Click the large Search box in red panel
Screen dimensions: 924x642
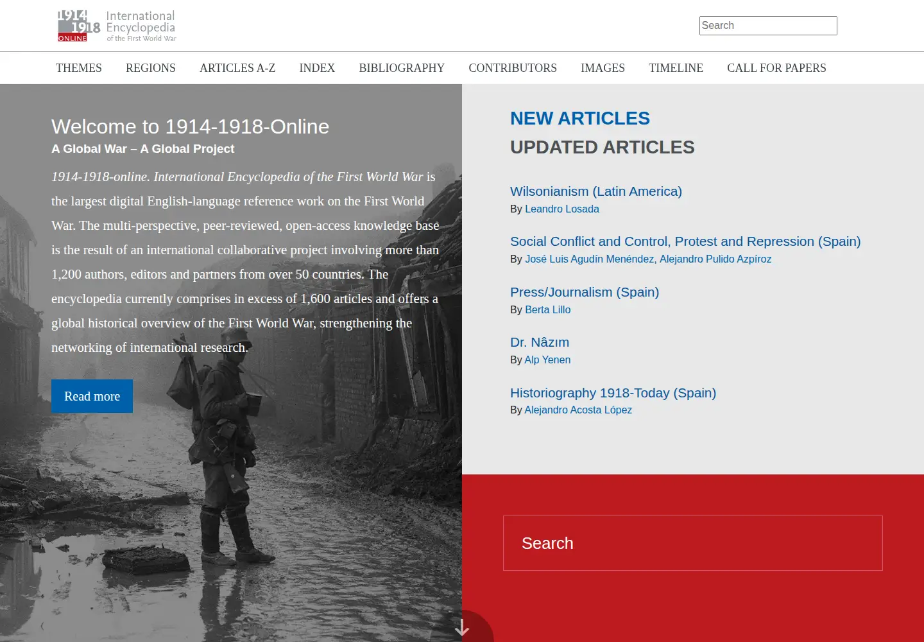693,543
